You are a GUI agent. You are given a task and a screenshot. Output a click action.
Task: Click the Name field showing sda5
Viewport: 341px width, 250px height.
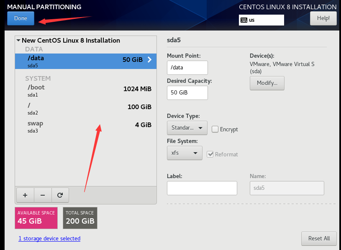[x=287, y=188]
